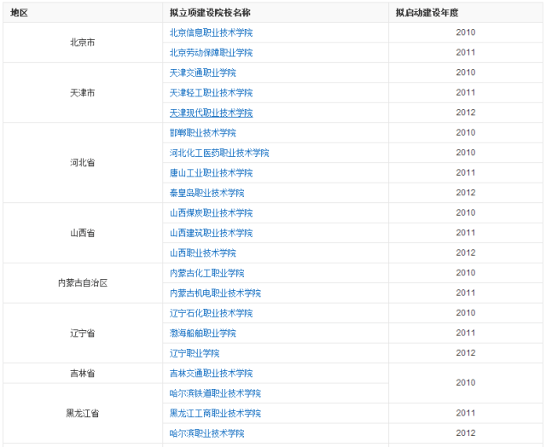Open 山西煤炭职业技术学院 link

(211, 213)
